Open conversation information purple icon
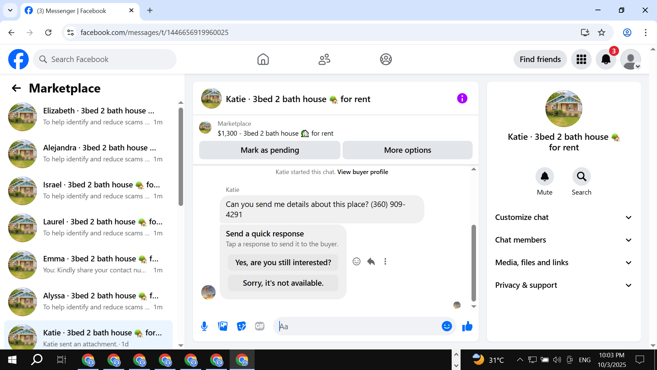The image size is (657, 370). click(462, 99)
